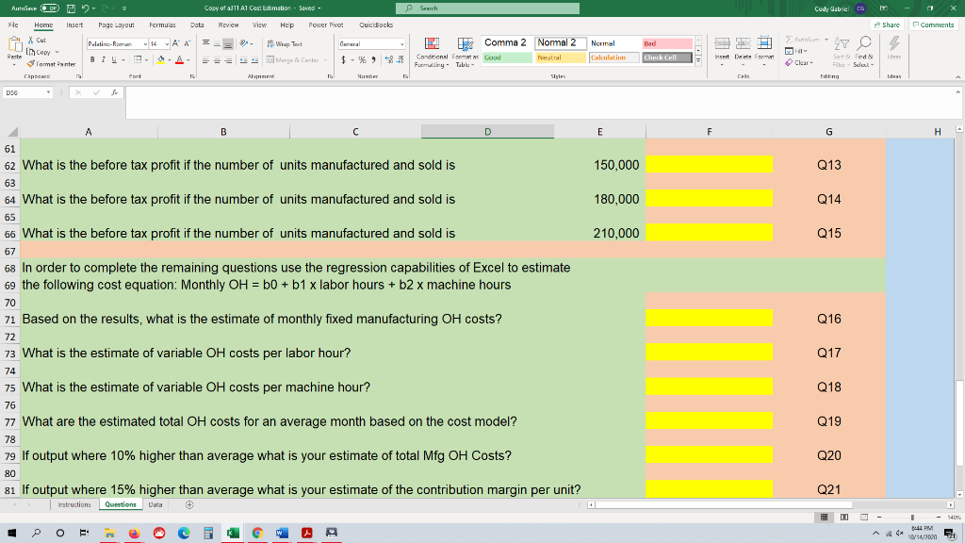Open the font name dropdown

tap(145, 44)
